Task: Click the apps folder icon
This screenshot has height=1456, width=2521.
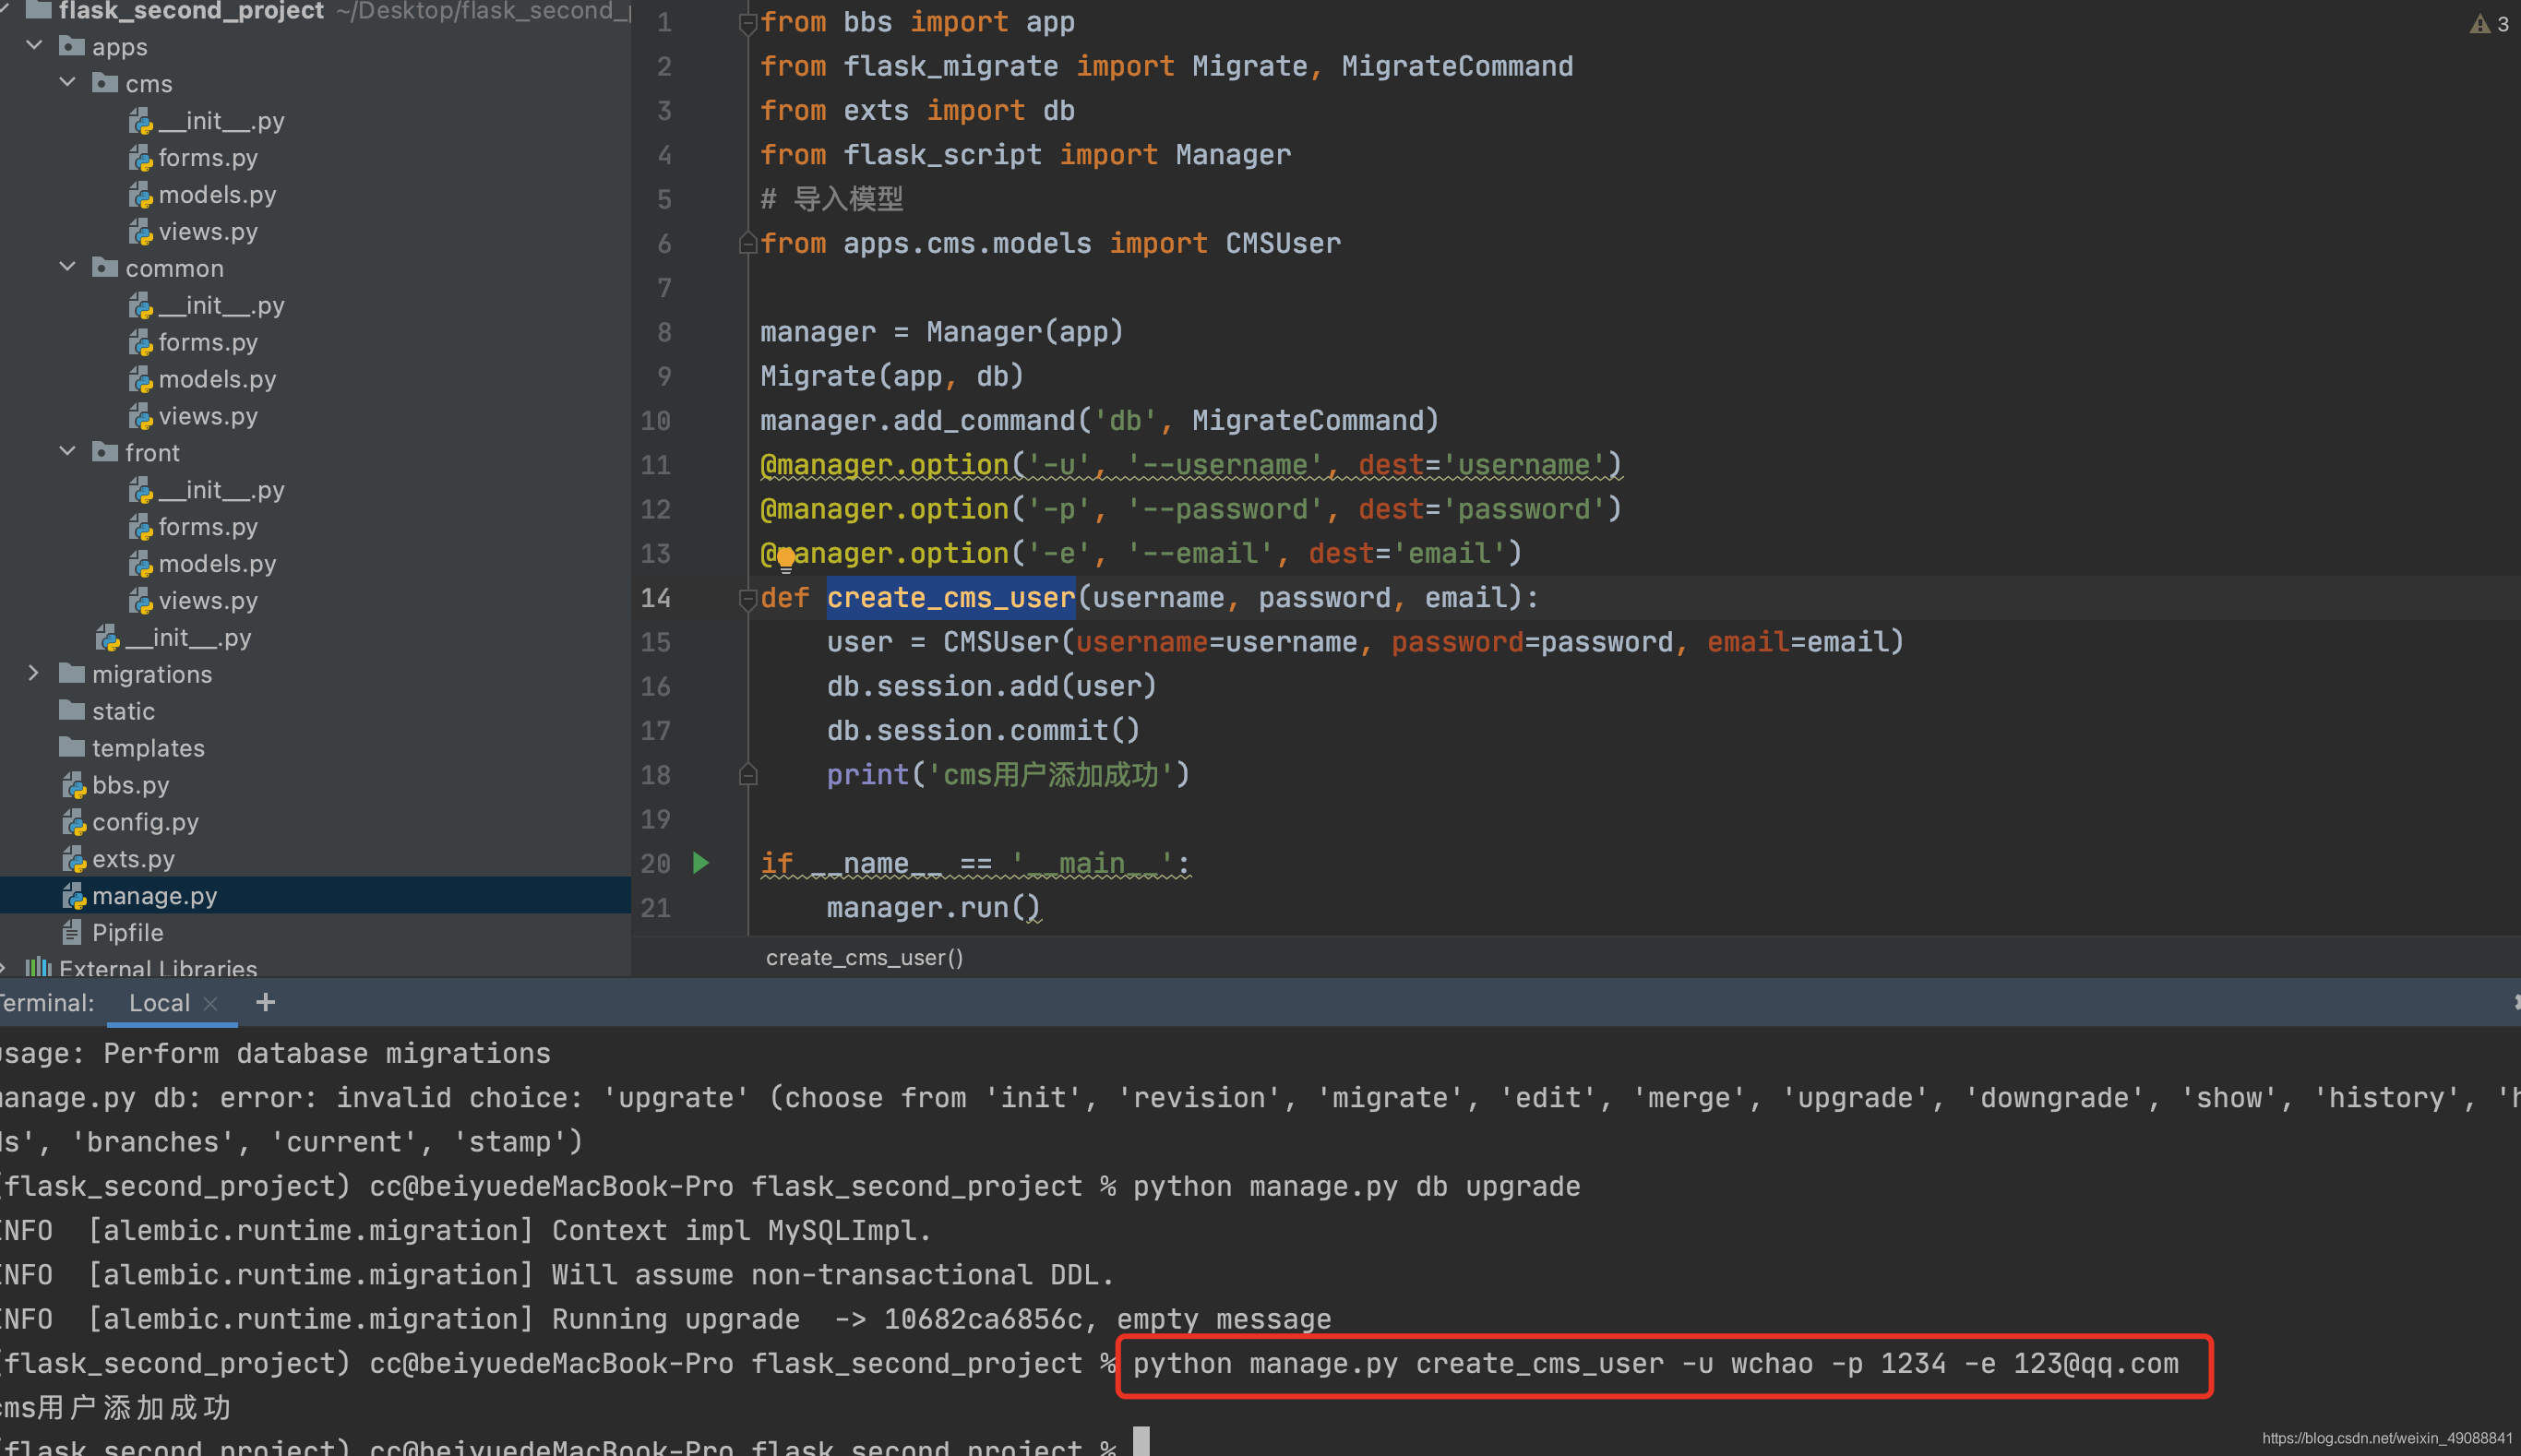Action: [x=71, y=45]
